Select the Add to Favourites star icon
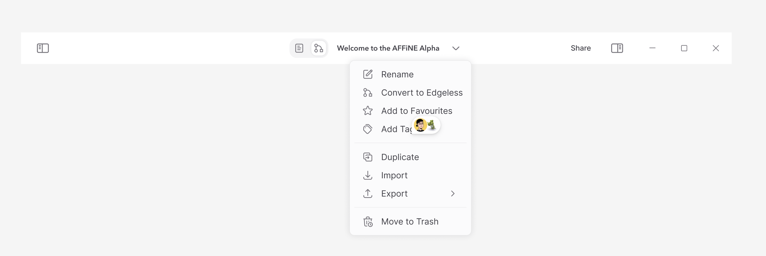 point(368,111)
